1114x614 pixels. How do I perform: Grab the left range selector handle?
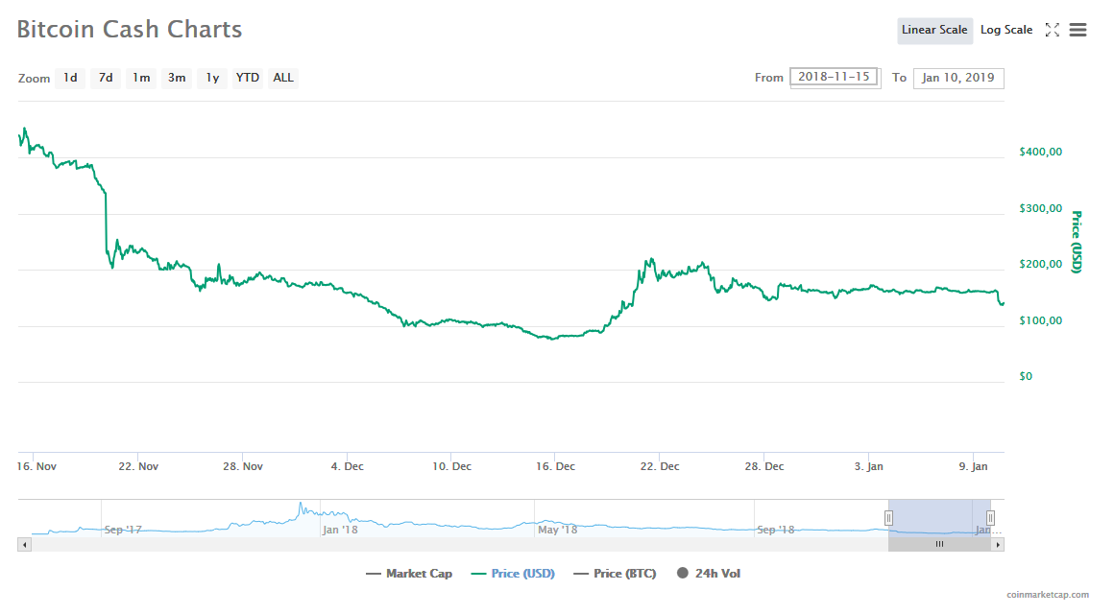coord(888,518)
